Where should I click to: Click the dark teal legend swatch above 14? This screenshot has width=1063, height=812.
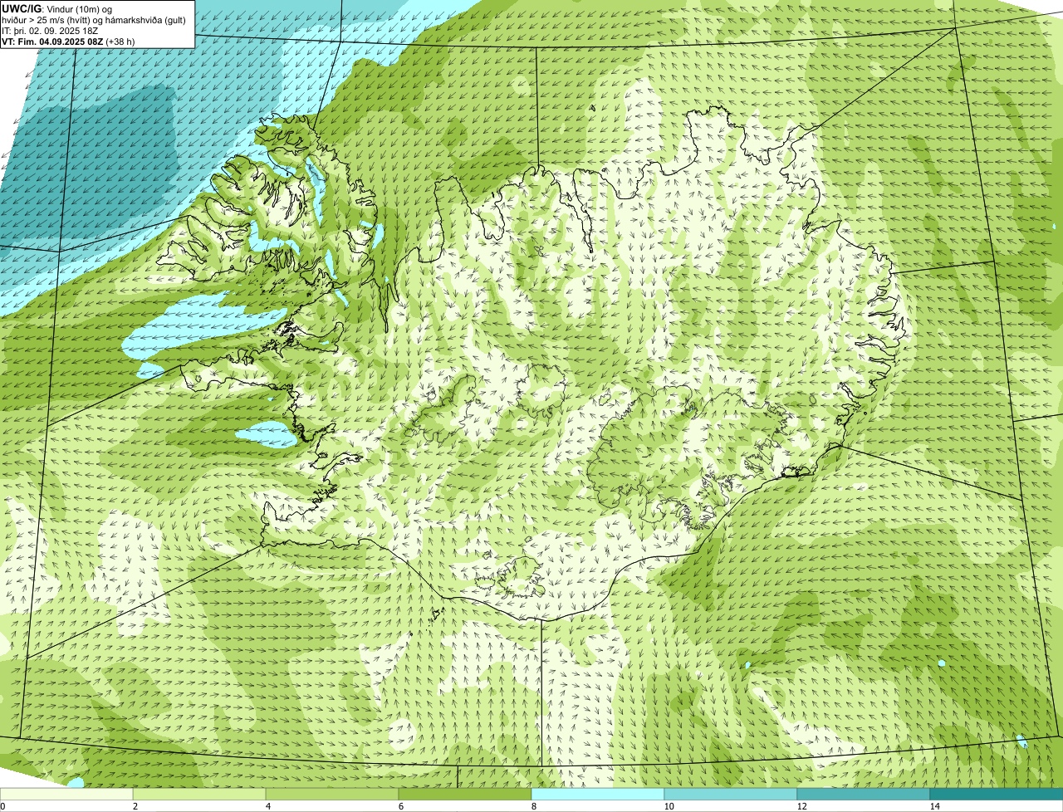tap(997, 795)
